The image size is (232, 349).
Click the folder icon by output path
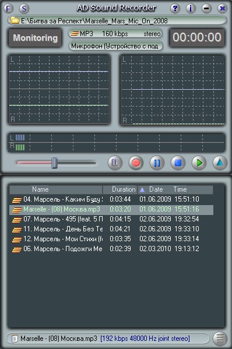coord(15,21)
